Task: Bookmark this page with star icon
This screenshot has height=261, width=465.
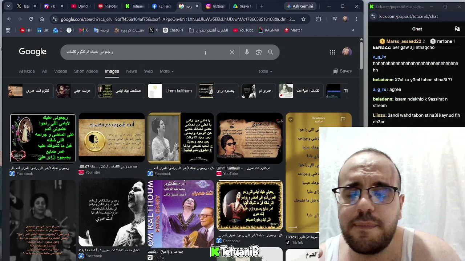Action: (x=303, y=19)
